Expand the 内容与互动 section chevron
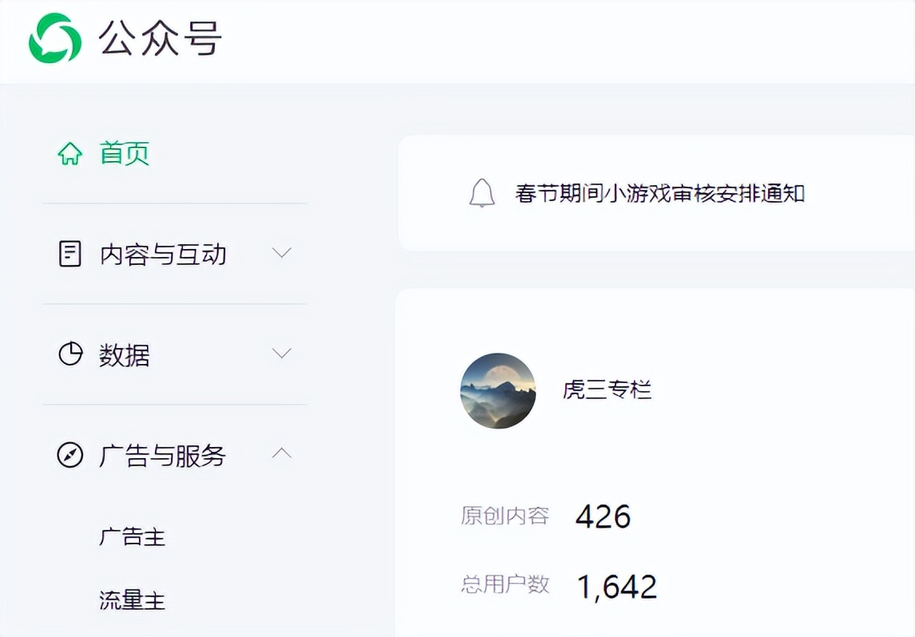 click(281, 253)
